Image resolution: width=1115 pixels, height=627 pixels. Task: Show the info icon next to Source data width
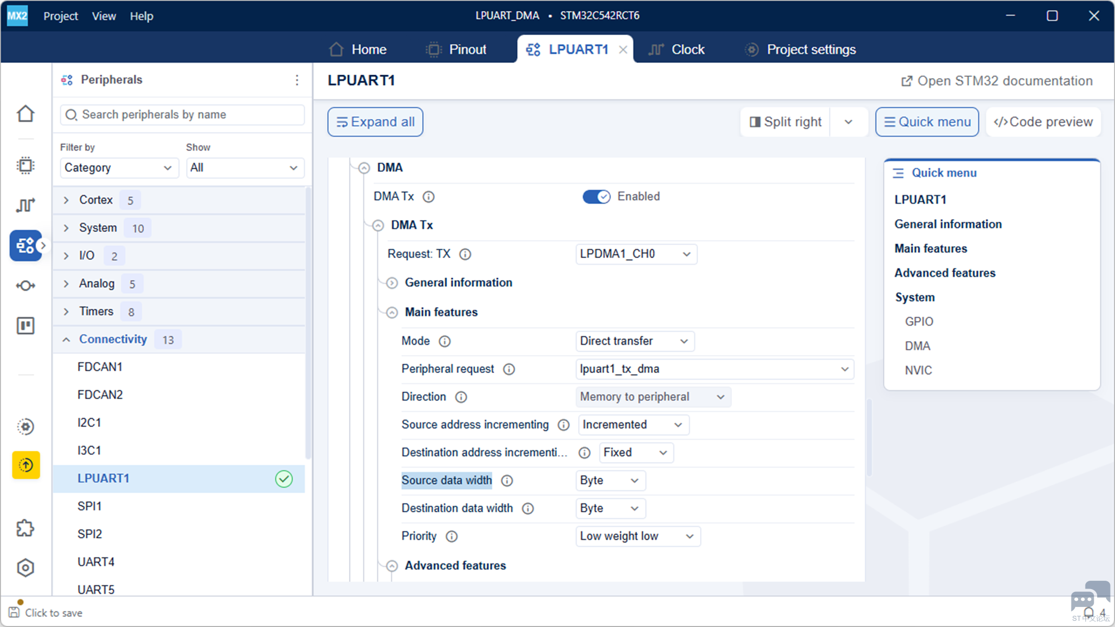click(507, 480)
